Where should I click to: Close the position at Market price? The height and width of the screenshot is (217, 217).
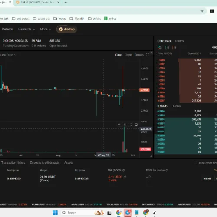point(207,178)
